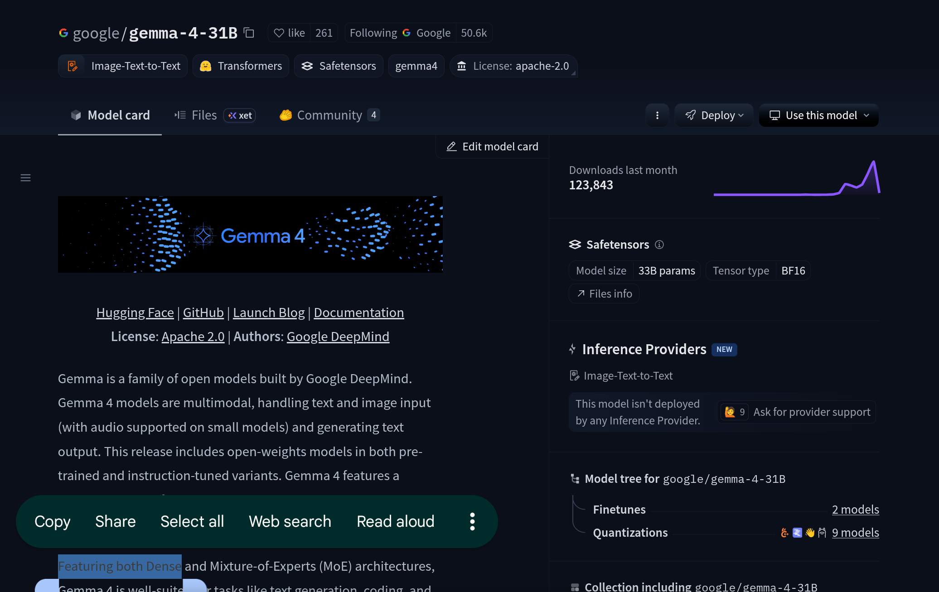
Task: Like the model with the heart button
Action: point(289,33)
